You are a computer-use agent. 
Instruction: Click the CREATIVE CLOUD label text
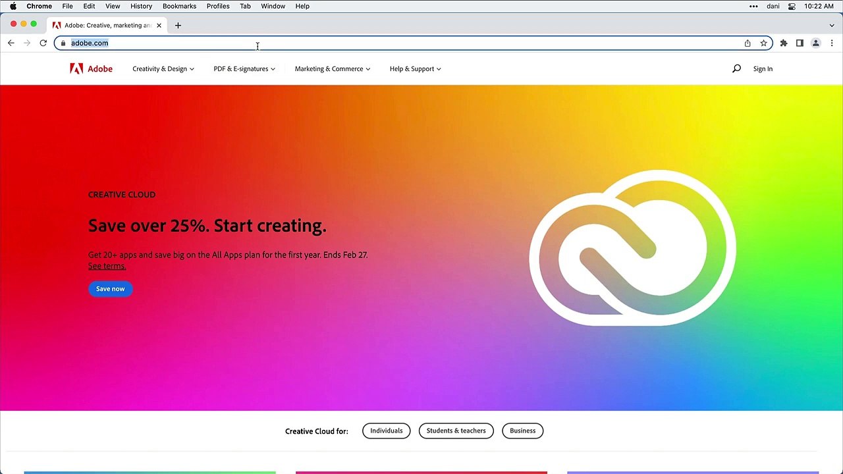point(122,195)
